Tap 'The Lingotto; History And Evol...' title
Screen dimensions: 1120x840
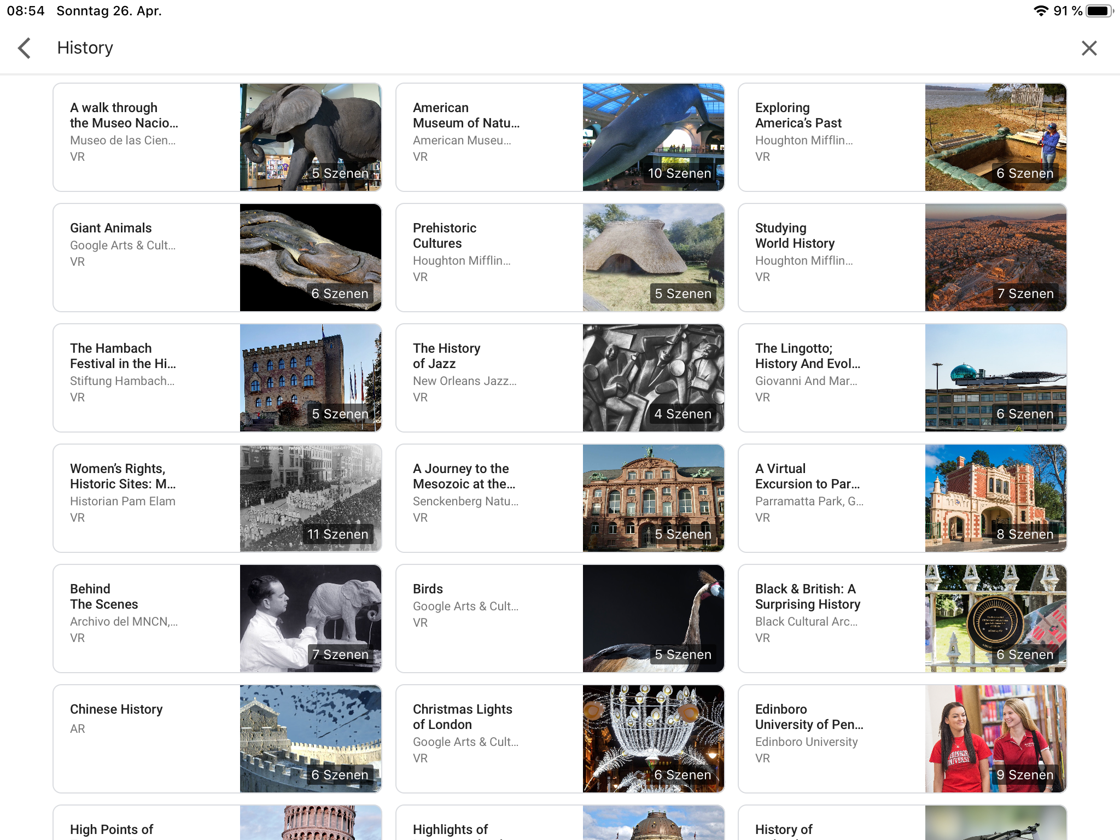click(x=808, y=356)
